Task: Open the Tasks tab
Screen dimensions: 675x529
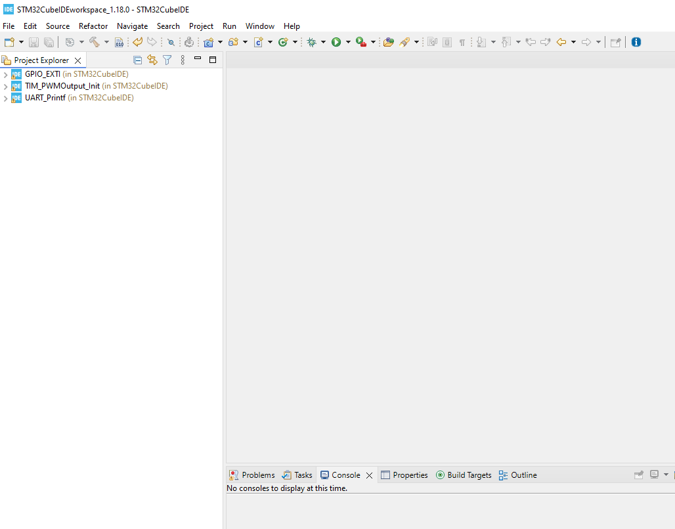Action: click(297, 475)
